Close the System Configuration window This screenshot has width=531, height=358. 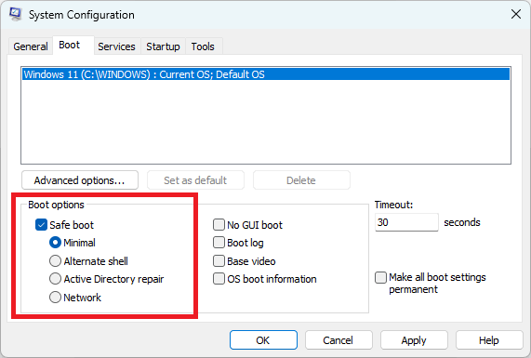[516, 14]
